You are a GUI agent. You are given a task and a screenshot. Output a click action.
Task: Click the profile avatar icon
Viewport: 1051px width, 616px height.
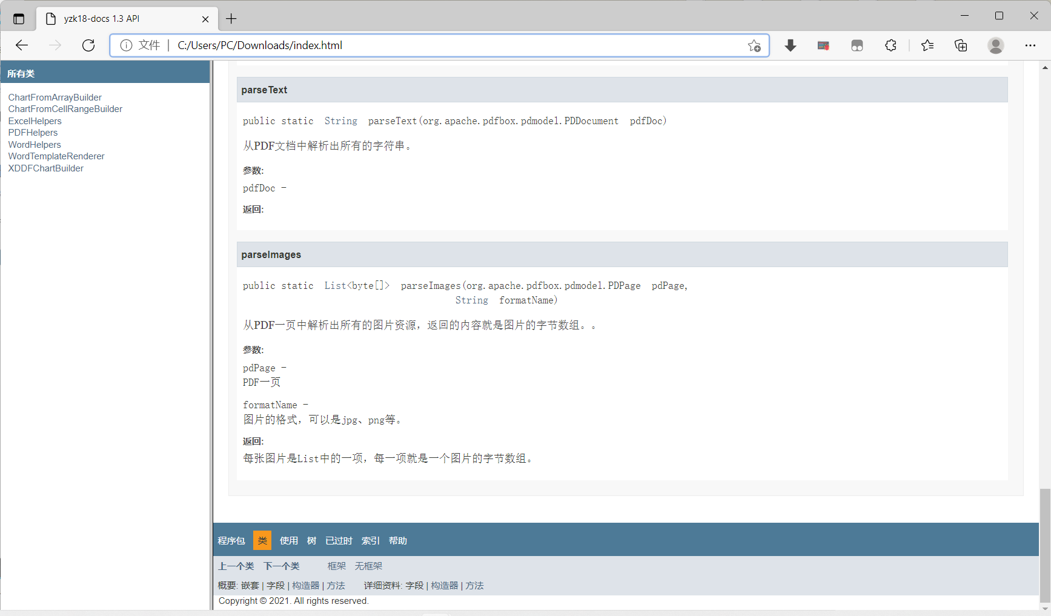pos(995,45)
